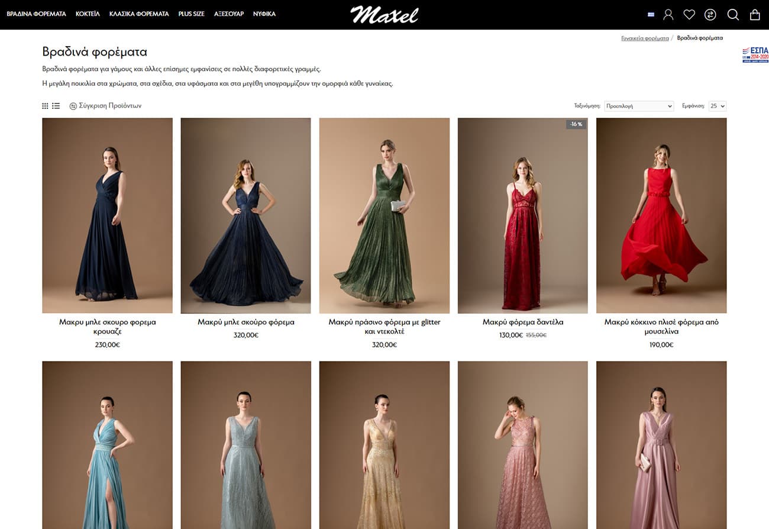This screenshot has height=529, width=769.
Task: Click the Βραδινά φορέματα page heading
Action: pyautogui.click(x=95, y=52)
